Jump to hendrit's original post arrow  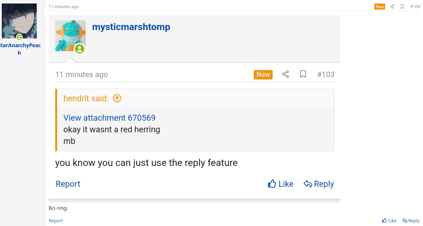[117, 98]
